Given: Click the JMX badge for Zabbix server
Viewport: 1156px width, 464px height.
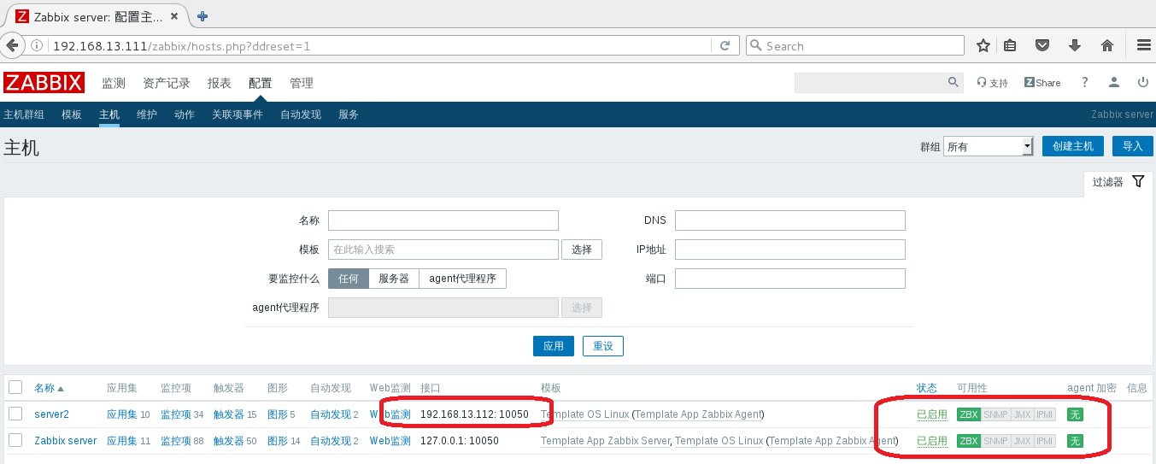Looking at the screenshot, I should click(1022, 441).
